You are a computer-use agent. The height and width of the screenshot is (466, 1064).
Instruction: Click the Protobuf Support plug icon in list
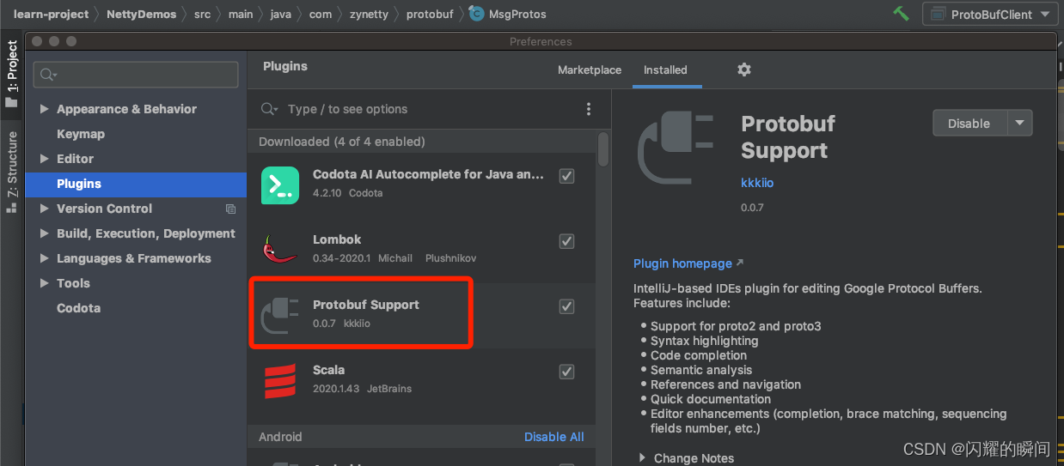click(x=279, y=314)
